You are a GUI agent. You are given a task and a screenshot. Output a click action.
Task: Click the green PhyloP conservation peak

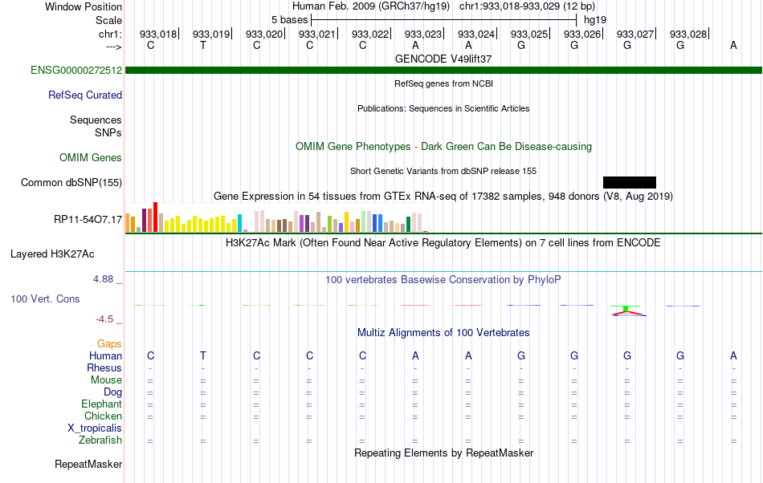(x=626, y=308)
